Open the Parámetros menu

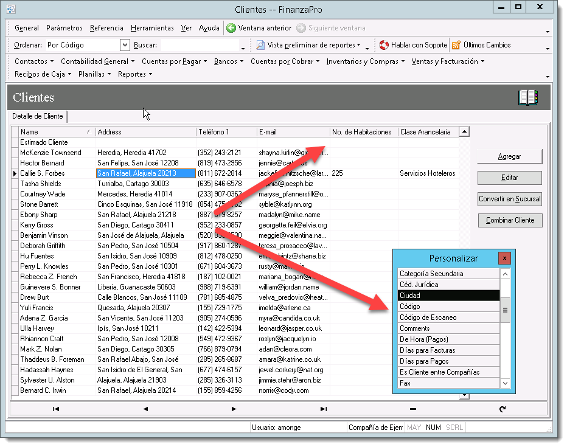click(64, 28)
